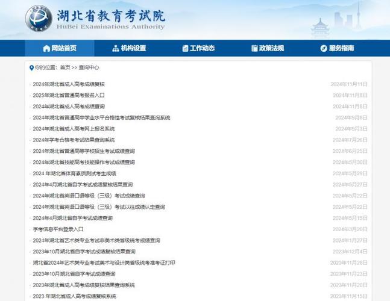390x301 pixels.
Task: Click the compass icon beside 服务指南
Action: point(324,48)
